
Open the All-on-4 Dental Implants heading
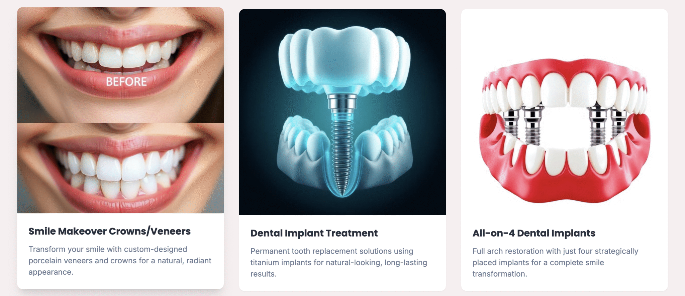pyautogui.click(x=534, y=233)
